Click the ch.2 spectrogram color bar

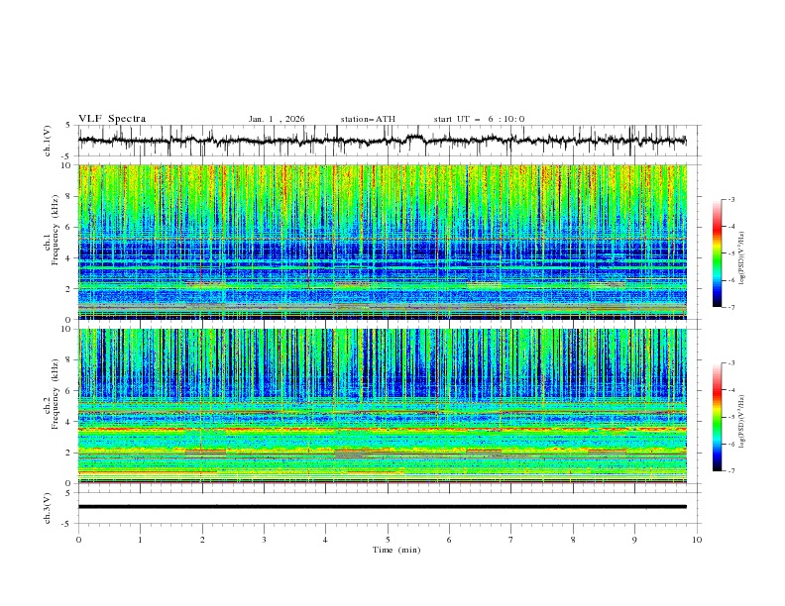click(x=717, y=417)
